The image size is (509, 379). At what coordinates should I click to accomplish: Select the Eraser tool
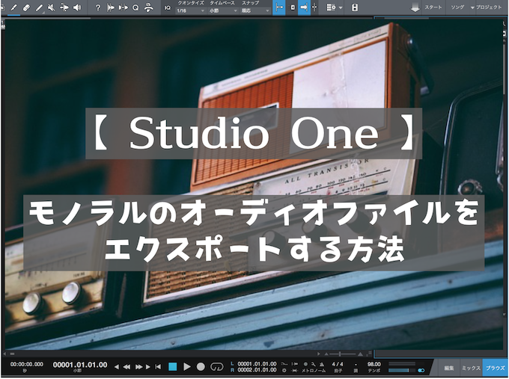pyautogui.click(x=26, y=7)
